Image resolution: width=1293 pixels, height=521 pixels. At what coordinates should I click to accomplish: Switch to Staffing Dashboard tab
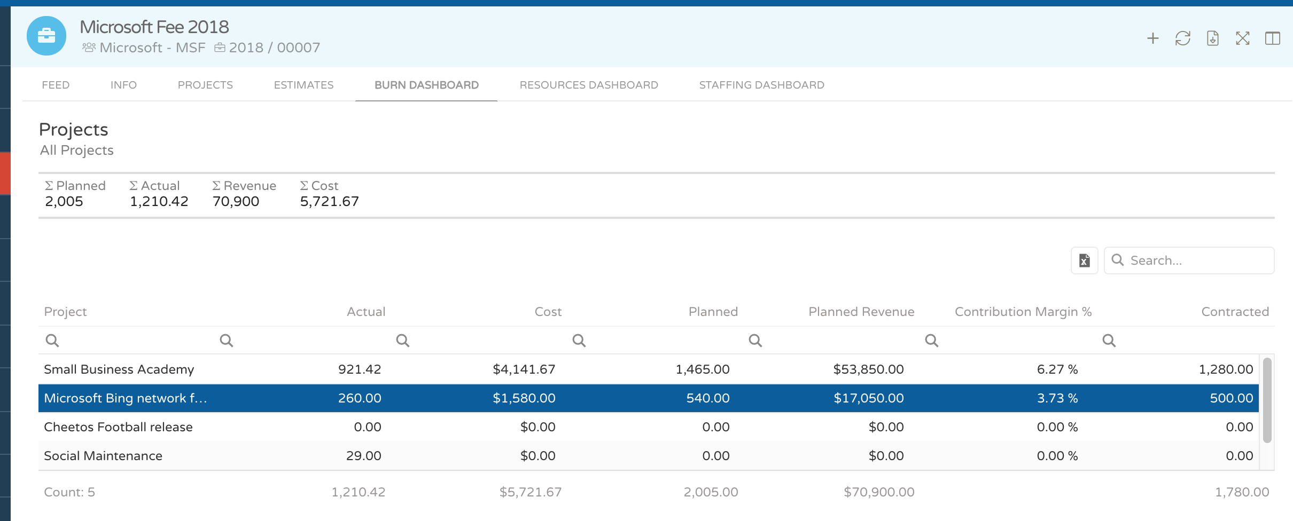click(761, 85)
